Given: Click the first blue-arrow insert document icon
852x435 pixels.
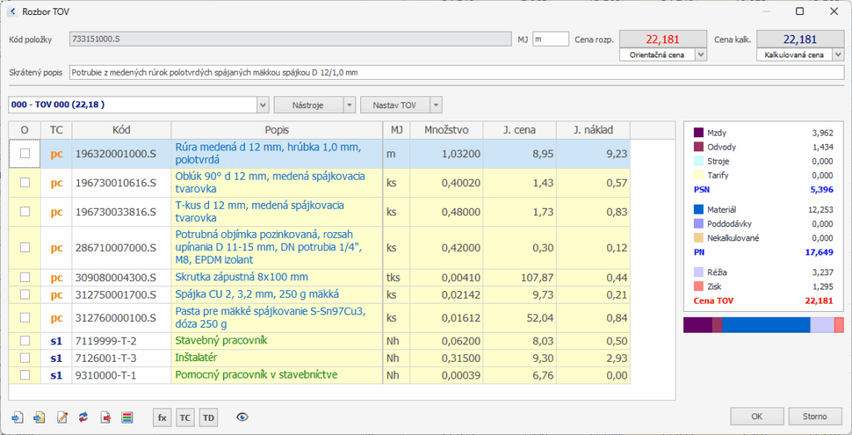Looking at the screenshot, I should pos(18,417).
